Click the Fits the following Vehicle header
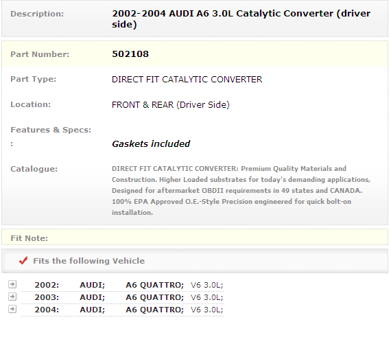Image resolution: width=391 pixels, height=346 pixels. [x=88, y=261]
